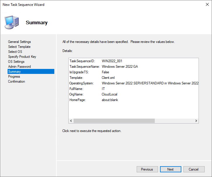Click the Template label in Details
Image resolution: width=212 pixels, height=177 pixels.
point(76,78)
